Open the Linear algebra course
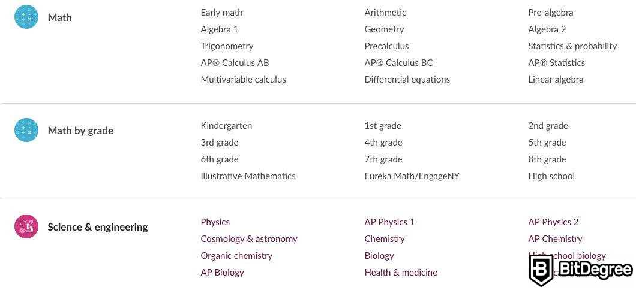 coord(556,79)
